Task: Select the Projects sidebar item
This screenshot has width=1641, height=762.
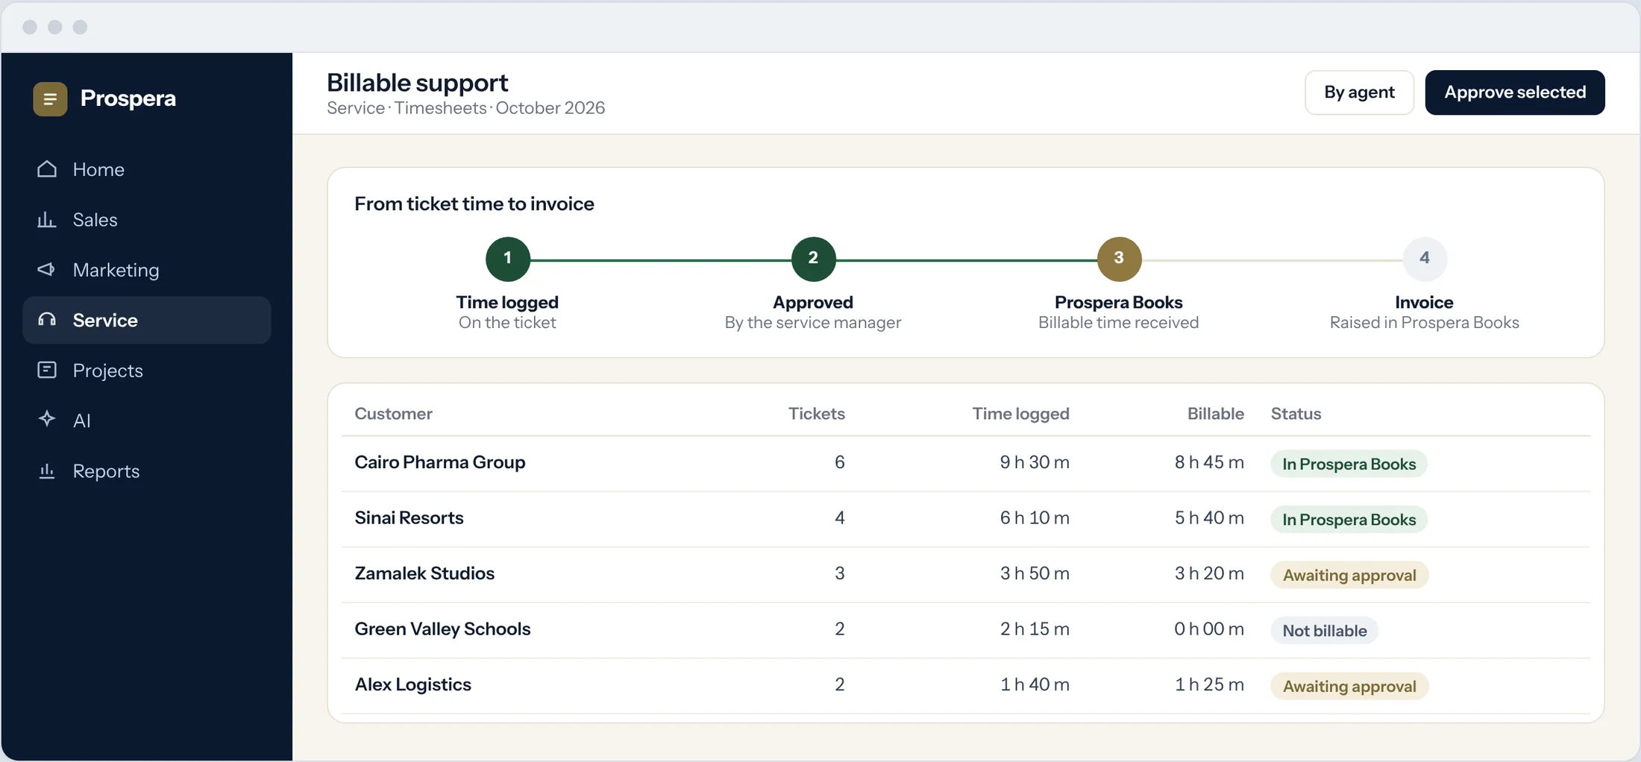Action: pos(147,370)
